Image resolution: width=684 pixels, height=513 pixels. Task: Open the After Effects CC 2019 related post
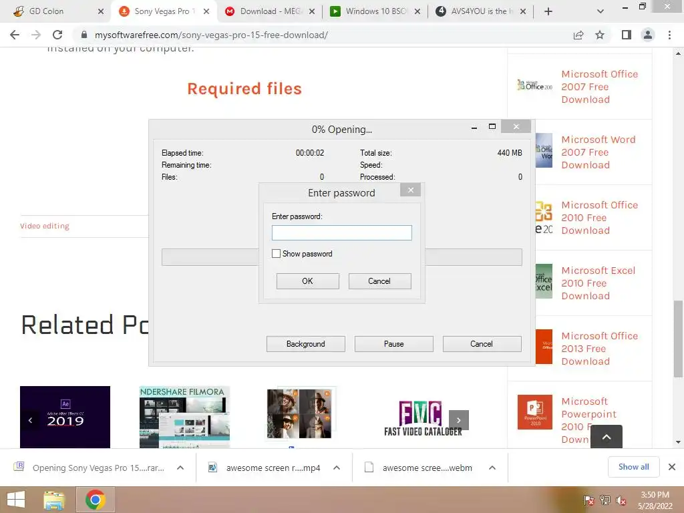coord(65,417)
